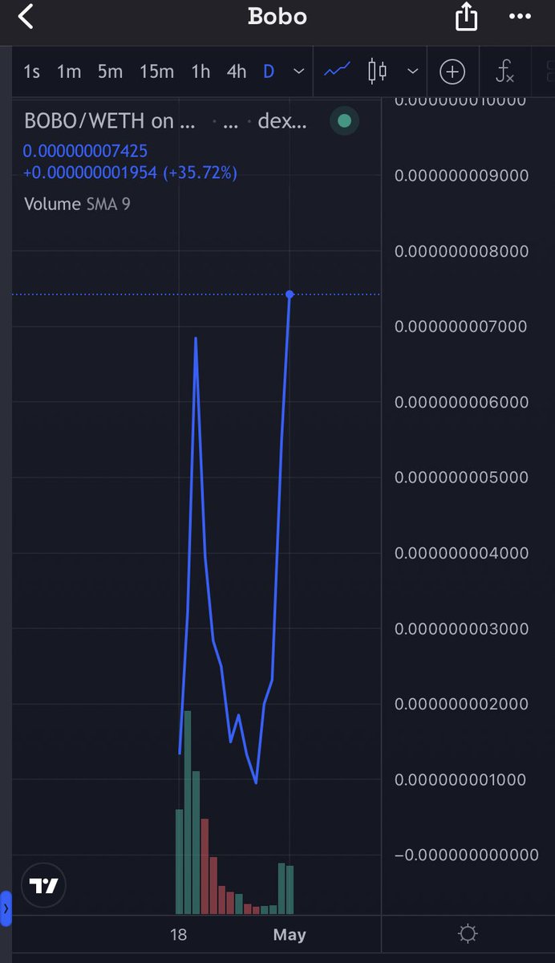
Task: Tap the 0.000000009000 price axis label
Action: (461, 175)
